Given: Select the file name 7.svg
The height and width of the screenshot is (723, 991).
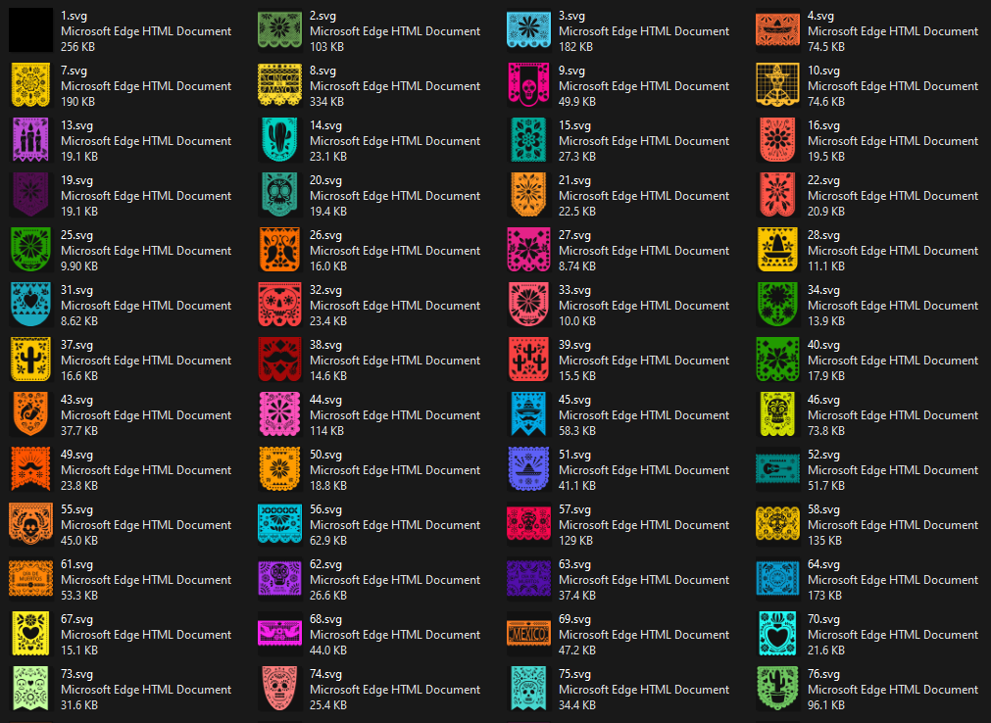Looking at the screenshot, I should (x=74, y=71).
